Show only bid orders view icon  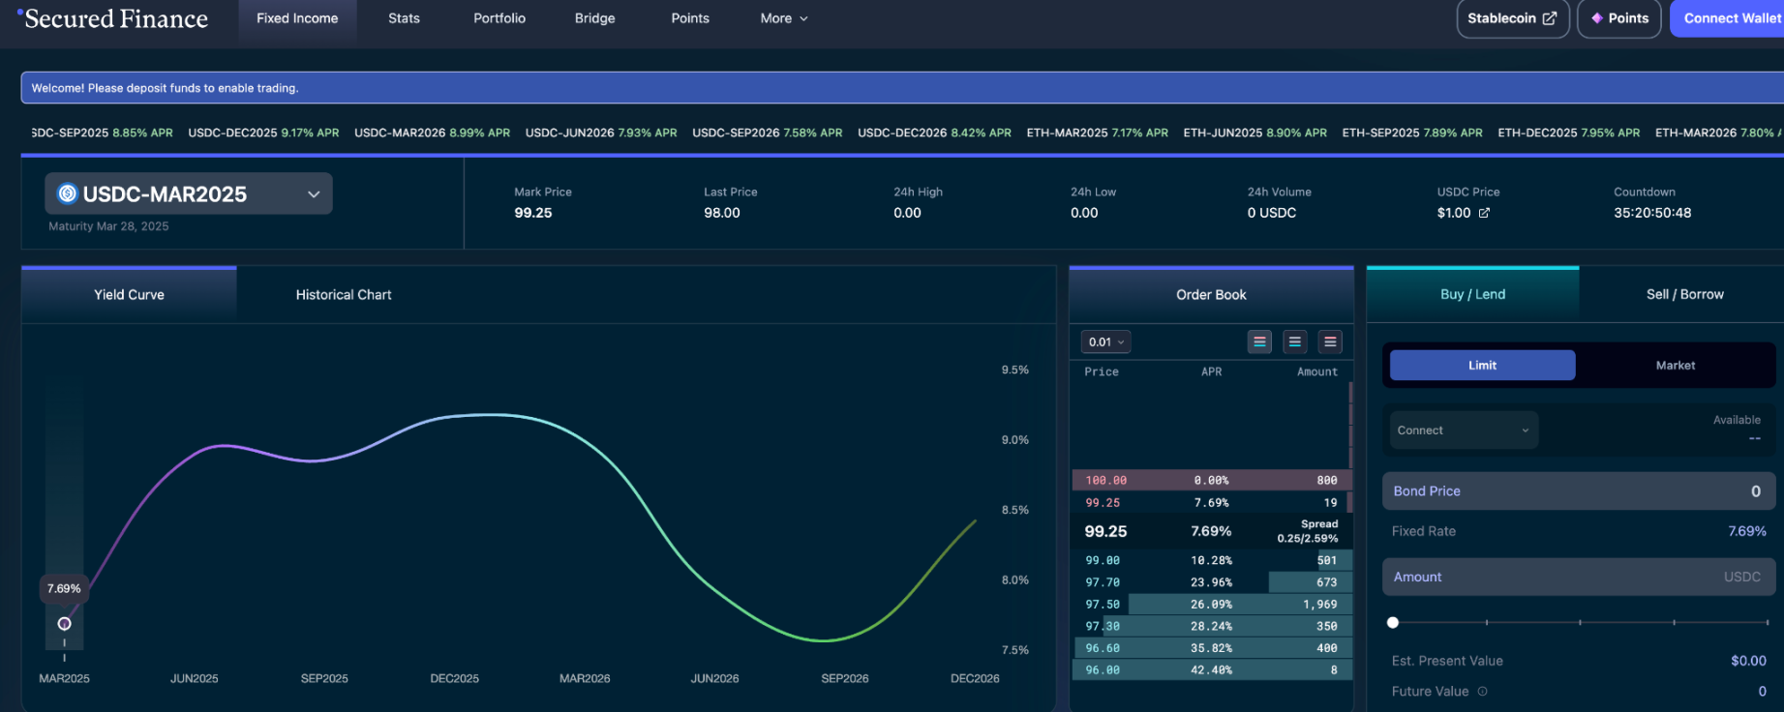coord(1294,341)
